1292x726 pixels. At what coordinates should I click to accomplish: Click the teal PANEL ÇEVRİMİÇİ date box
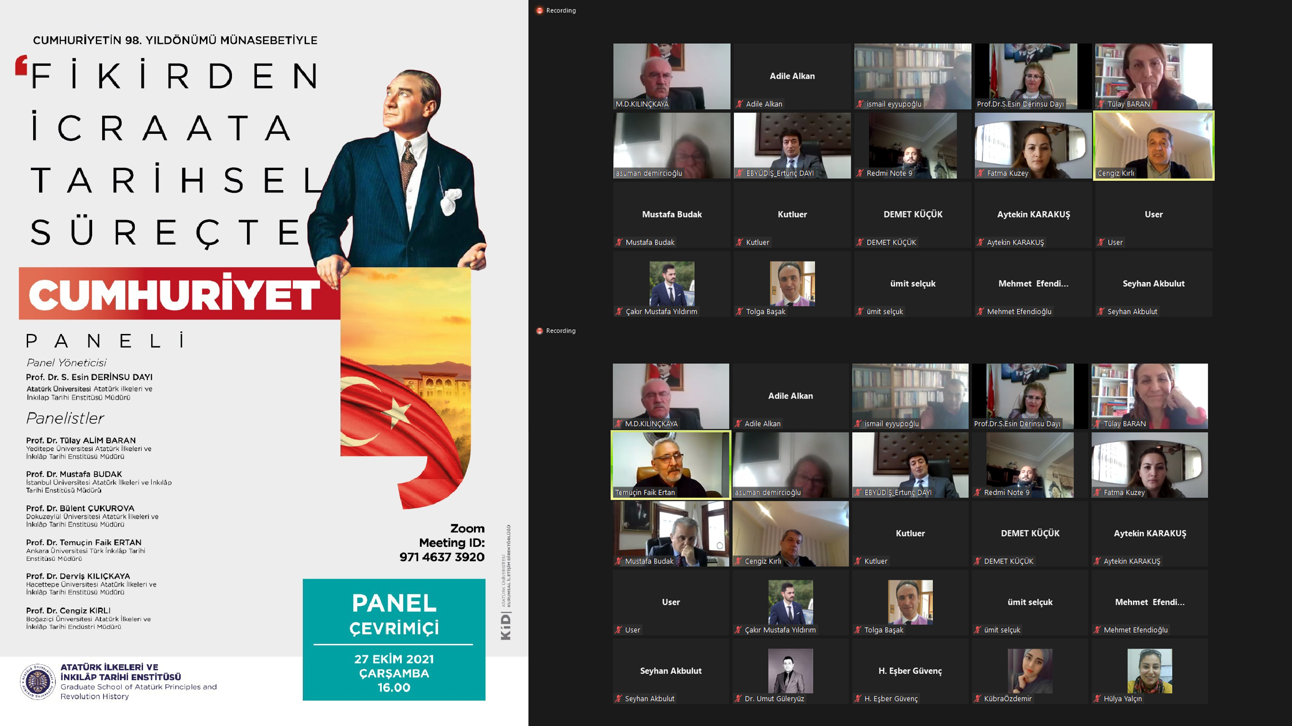coord(394,639)
